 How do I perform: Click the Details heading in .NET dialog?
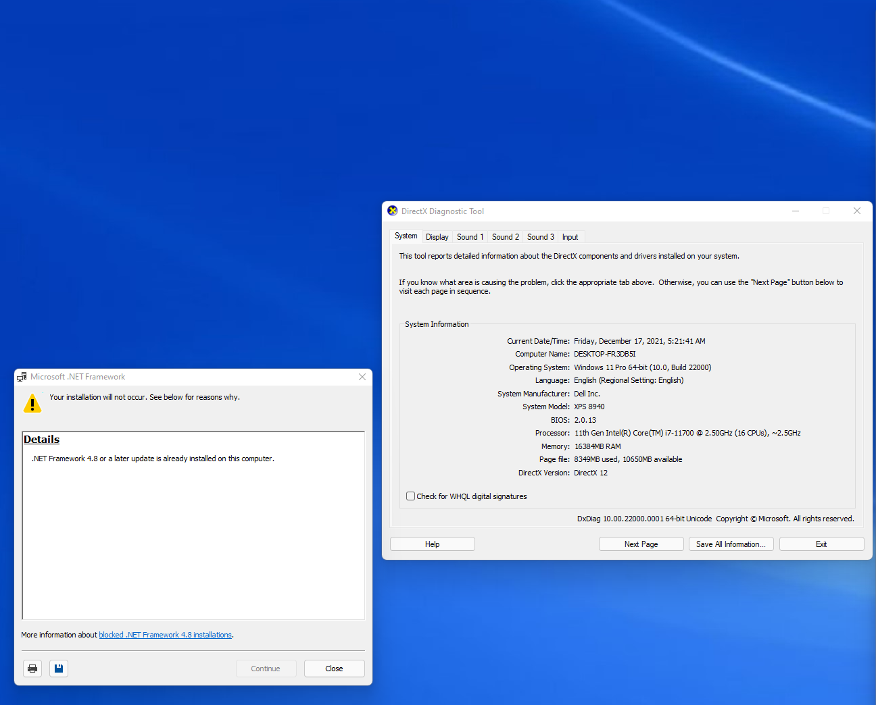(x=42, y=440)
